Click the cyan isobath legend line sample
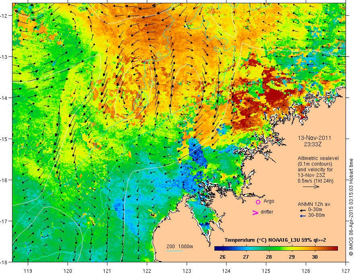The height and width of the screenshot is (274, 354). coord(175,251)
